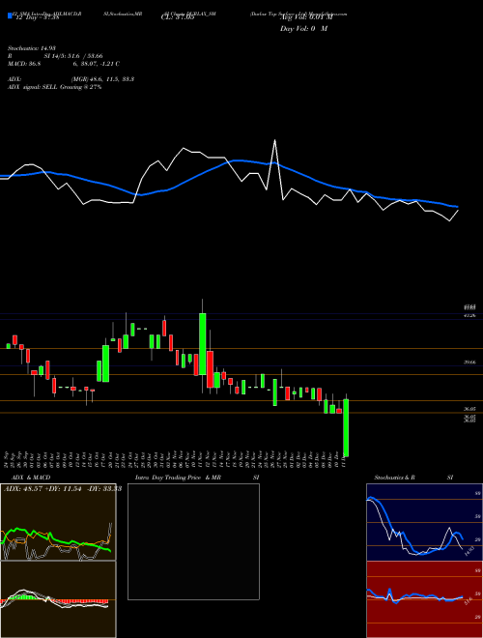This screenshot has width=483, height=638.
Task: Click the empty Intra Day Trading Price panel
Action: coord(193,541)
